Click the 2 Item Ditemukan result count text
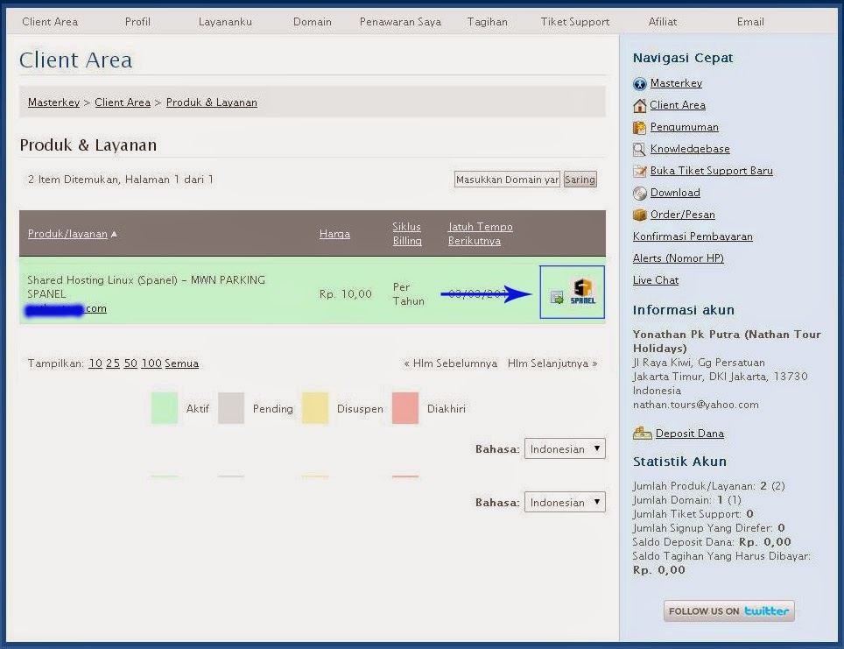844x649 pixels. (x=121, y=180)
